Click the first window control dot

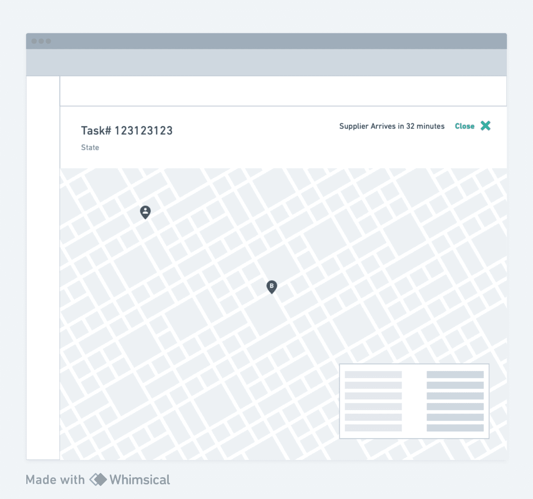[x=34, y=41]
